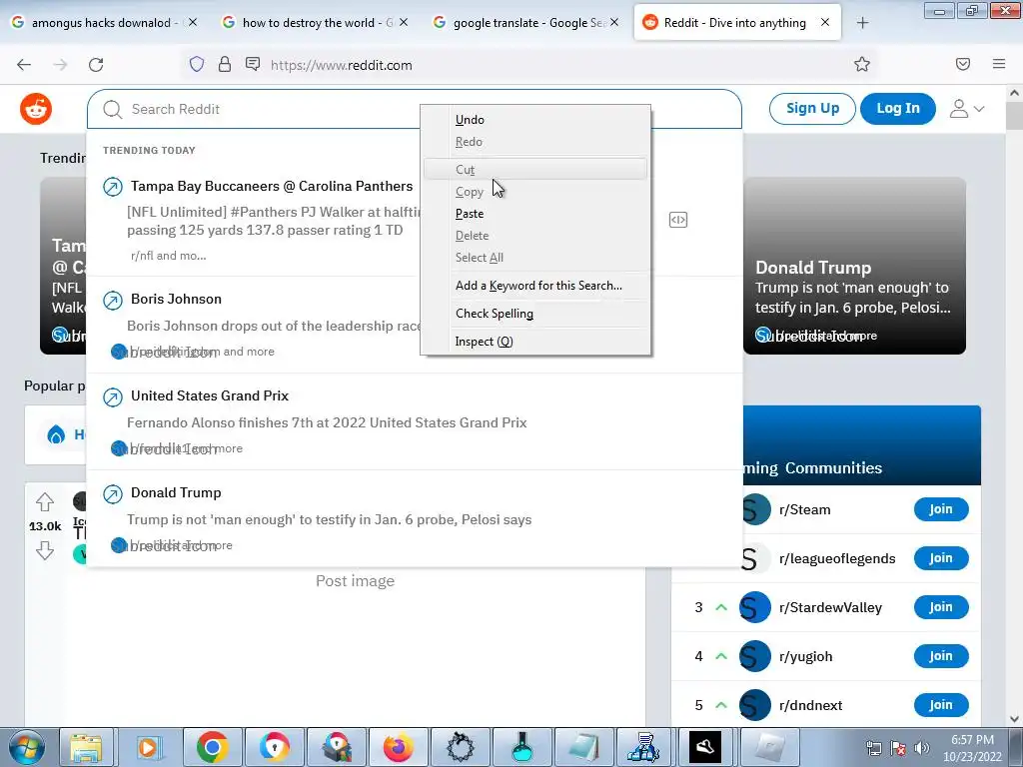The height and width of the screenshot is (767, 1023).
Task: Click the volume speaker tray icon
Action: click(922, 748)
